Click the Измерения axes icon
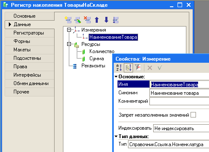 tap(76, 30)
